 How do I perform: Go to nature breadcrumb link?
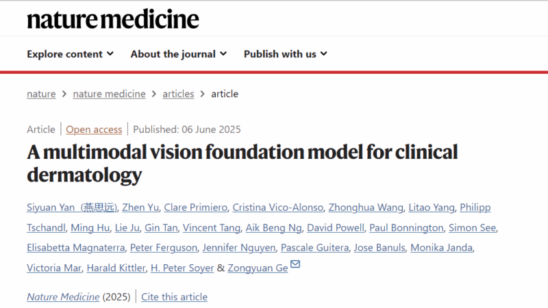pos(41,94)
